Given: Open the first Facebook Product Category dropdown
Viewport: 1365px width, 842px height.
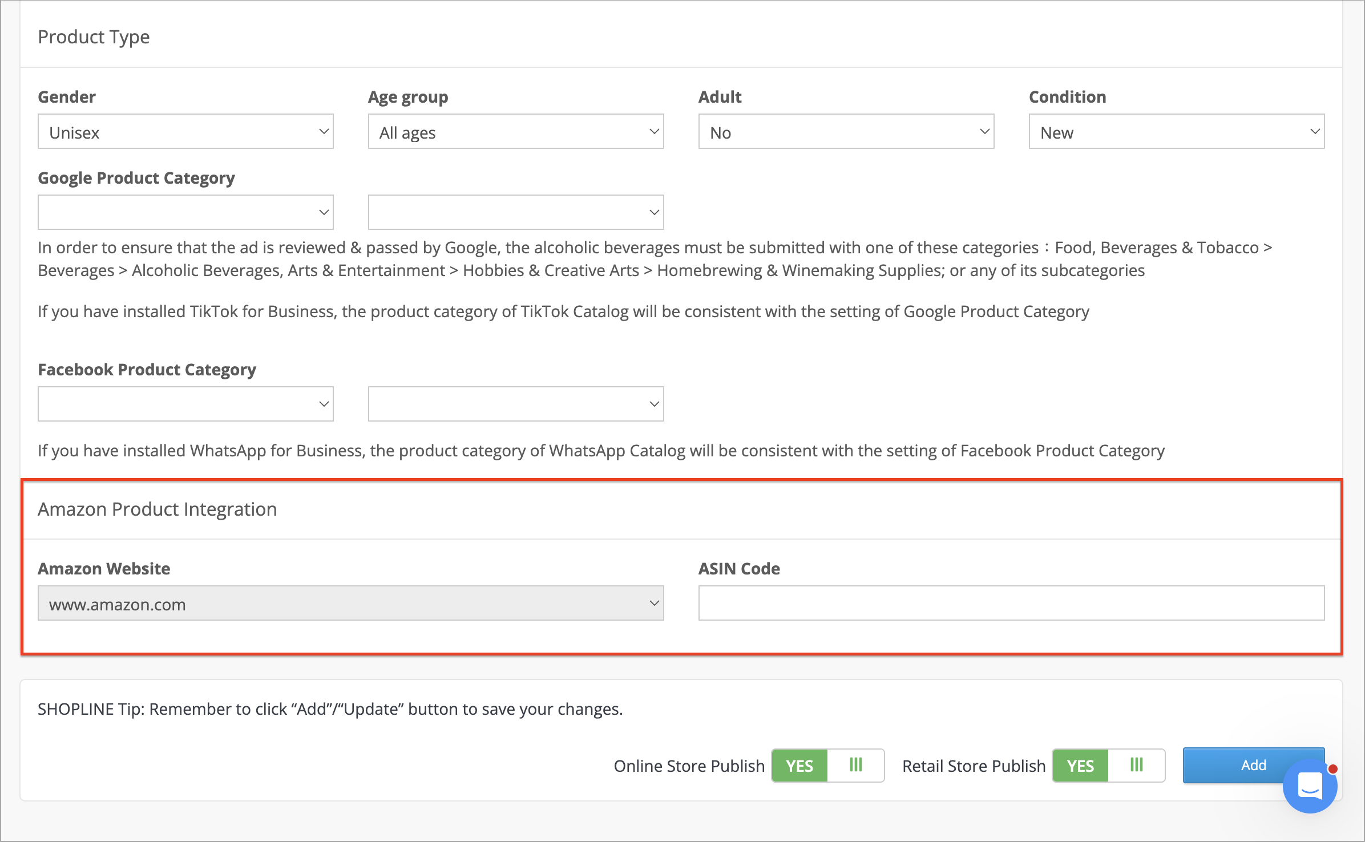Looking at the screenshot, I should (x=185, y=404).
